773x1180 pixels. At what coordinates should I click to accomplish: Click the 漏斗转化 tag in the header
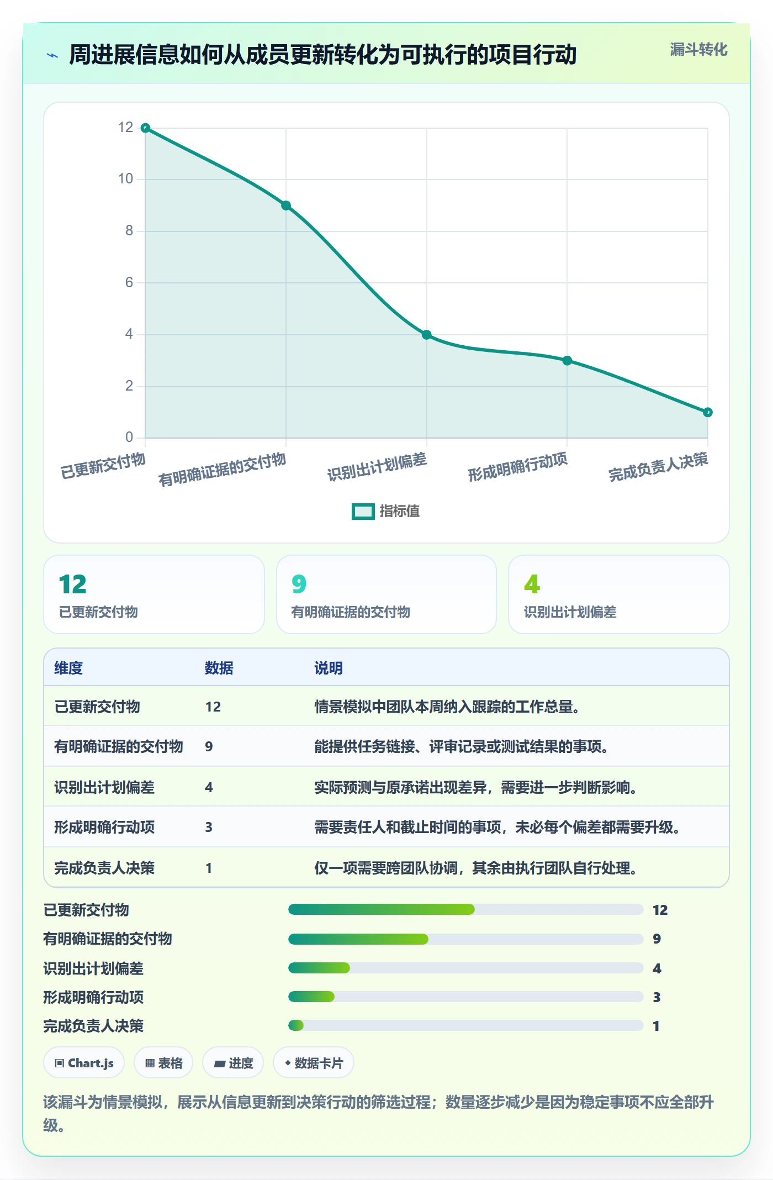[x=698, y=50]
